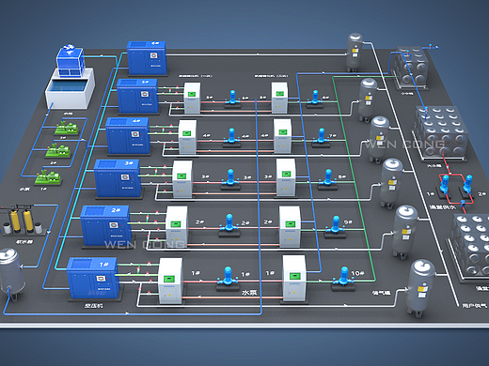This screenshot has width=489, height=366.
Task: Click the 储气罐 label
Action: click(382, 293)
